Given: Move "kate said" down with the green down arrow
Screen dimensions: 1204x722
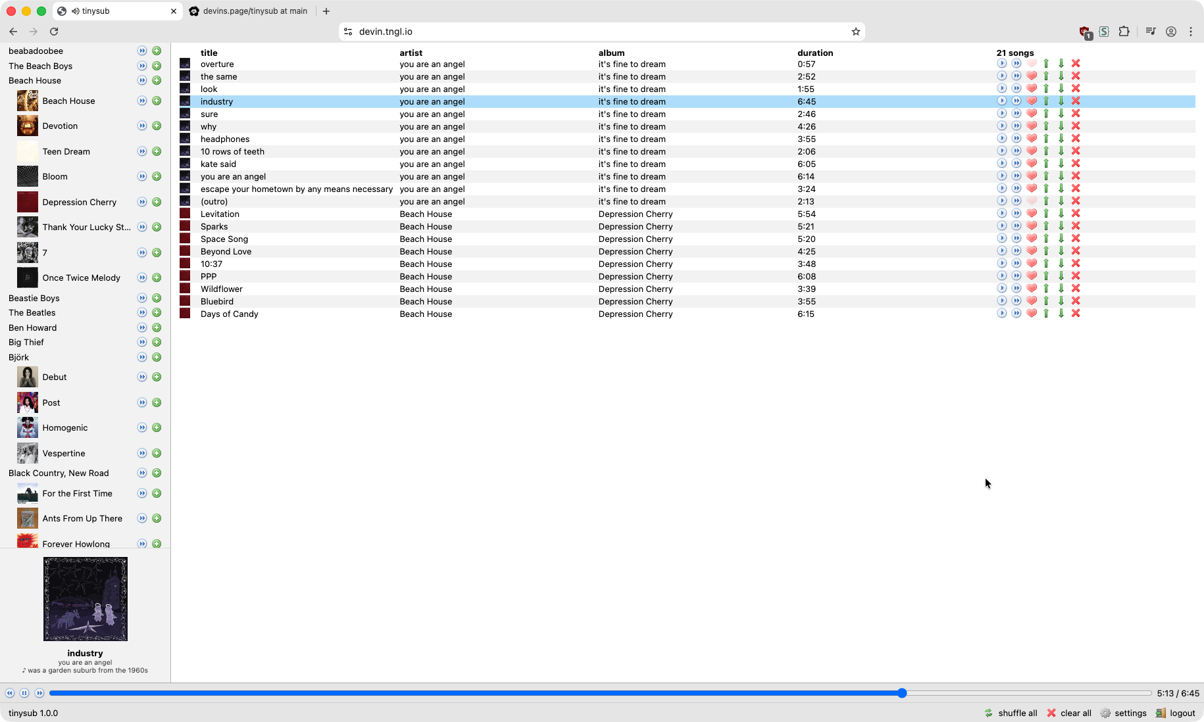Looking at the screenshot, I should point(1060,163).
